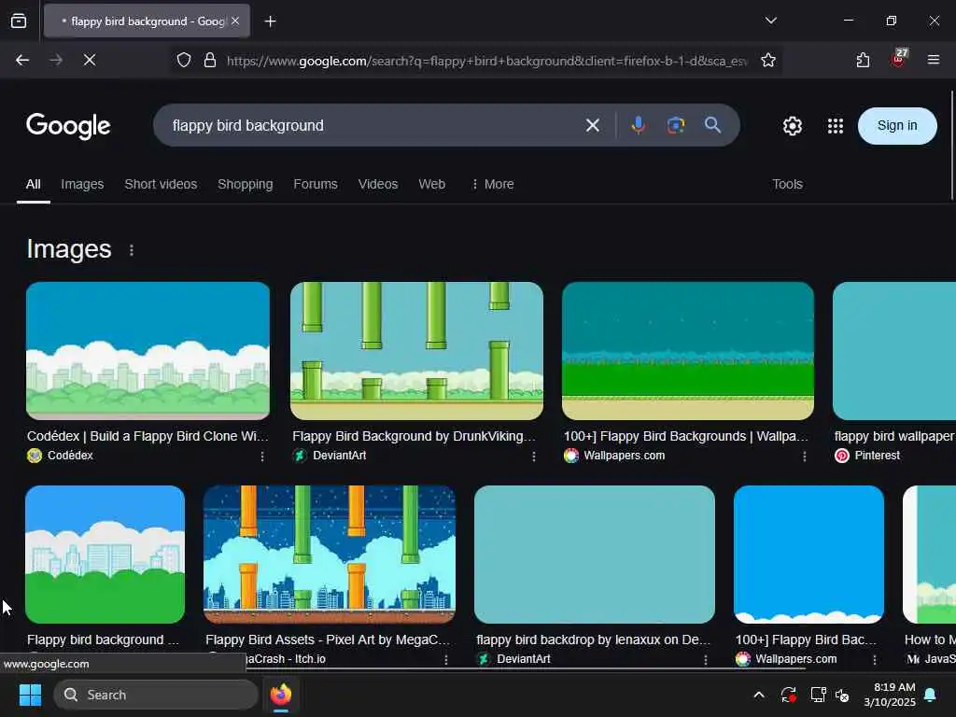Screen dimensions: 956x717
Task: Open the Firefox extensions menu
Action: 863,60
